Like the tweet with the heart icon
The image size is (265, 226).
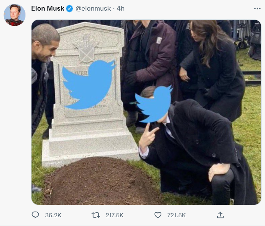coord(158,215)
